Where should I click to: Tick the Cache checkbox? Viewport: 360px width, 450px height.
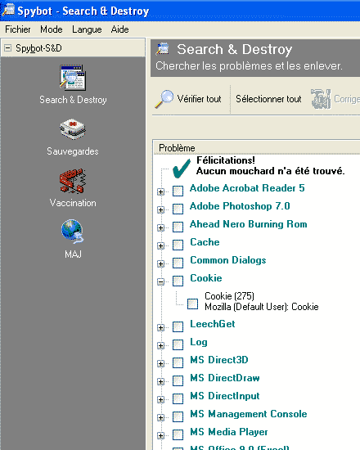coord(178,245)
